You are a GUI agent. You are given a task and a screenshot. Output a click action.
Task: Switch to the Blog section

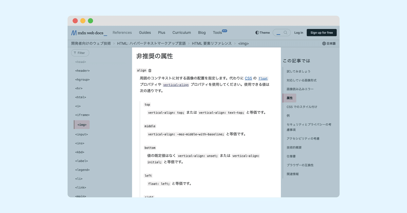[202, 33]
